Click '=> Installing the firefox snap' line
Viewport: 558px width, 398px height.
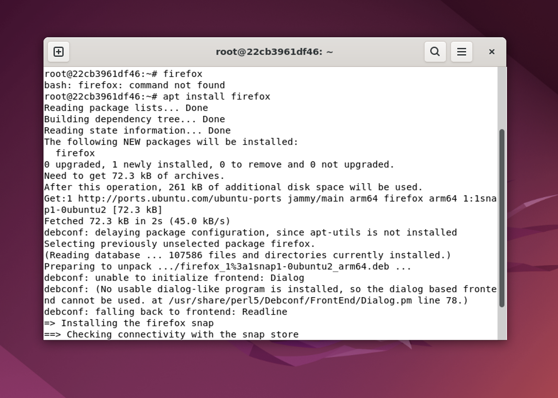tap(129, 323)
